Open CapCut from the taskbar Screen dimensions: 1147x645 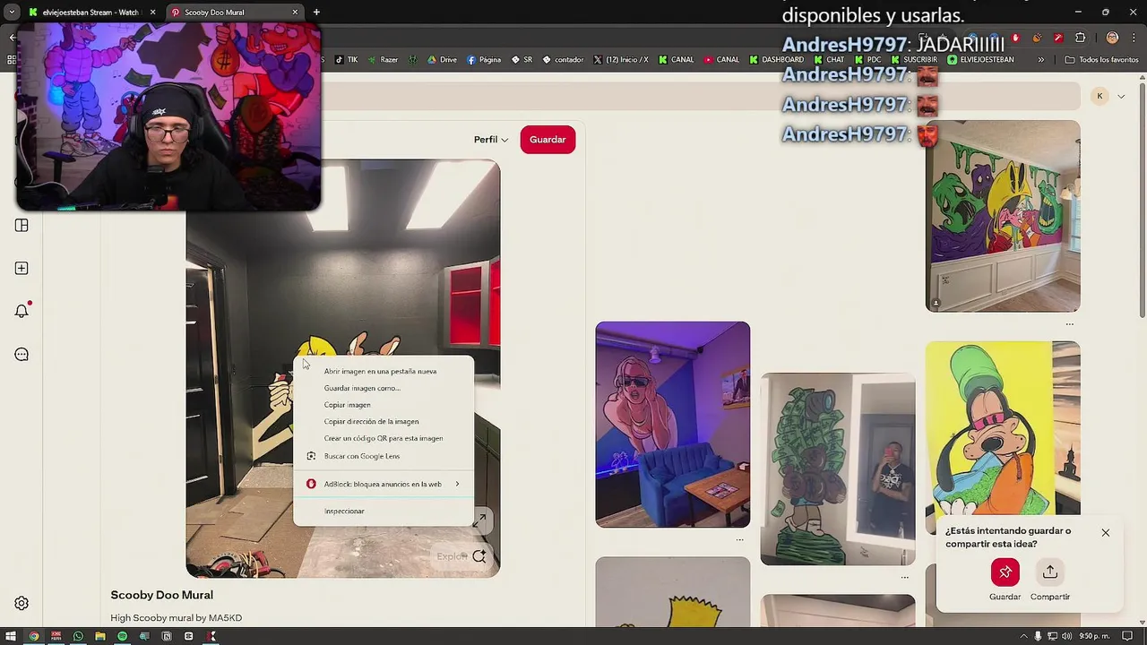tap(188, 636)
